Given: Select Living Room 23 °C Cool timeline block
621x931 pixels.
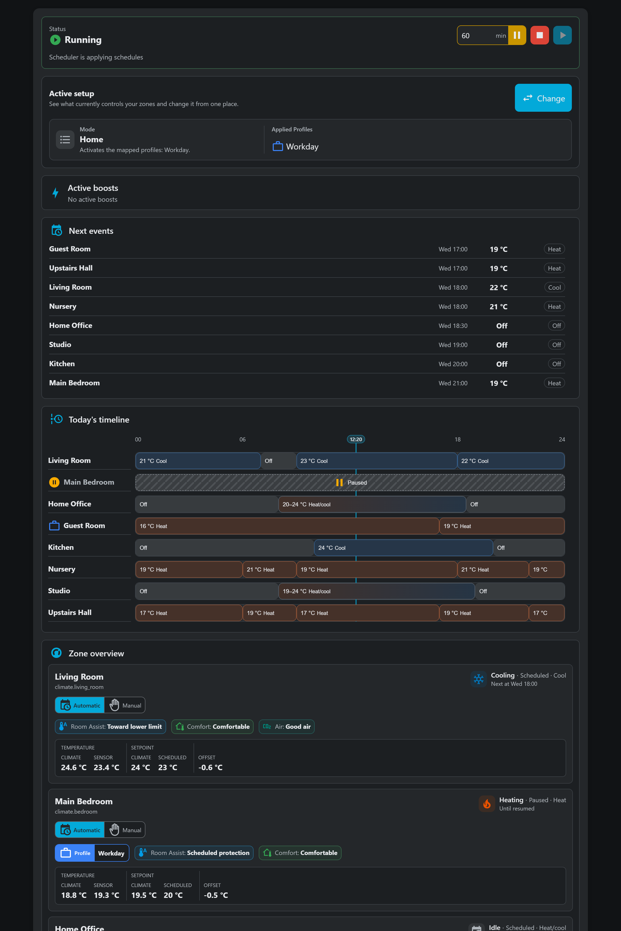Looking at the screenshot, I should [377, 461].
